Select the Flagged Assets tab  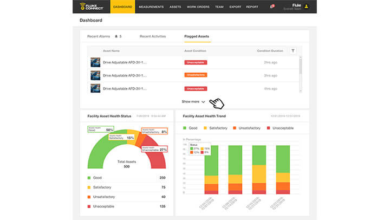pos(197,36)
